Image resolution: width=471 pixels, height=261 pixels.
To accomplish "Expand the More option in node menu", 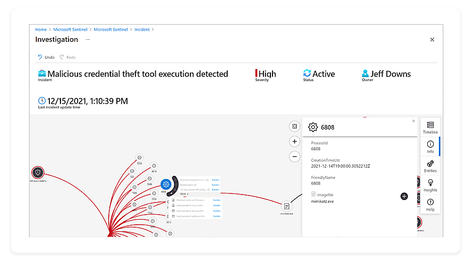I will point(184,194).
